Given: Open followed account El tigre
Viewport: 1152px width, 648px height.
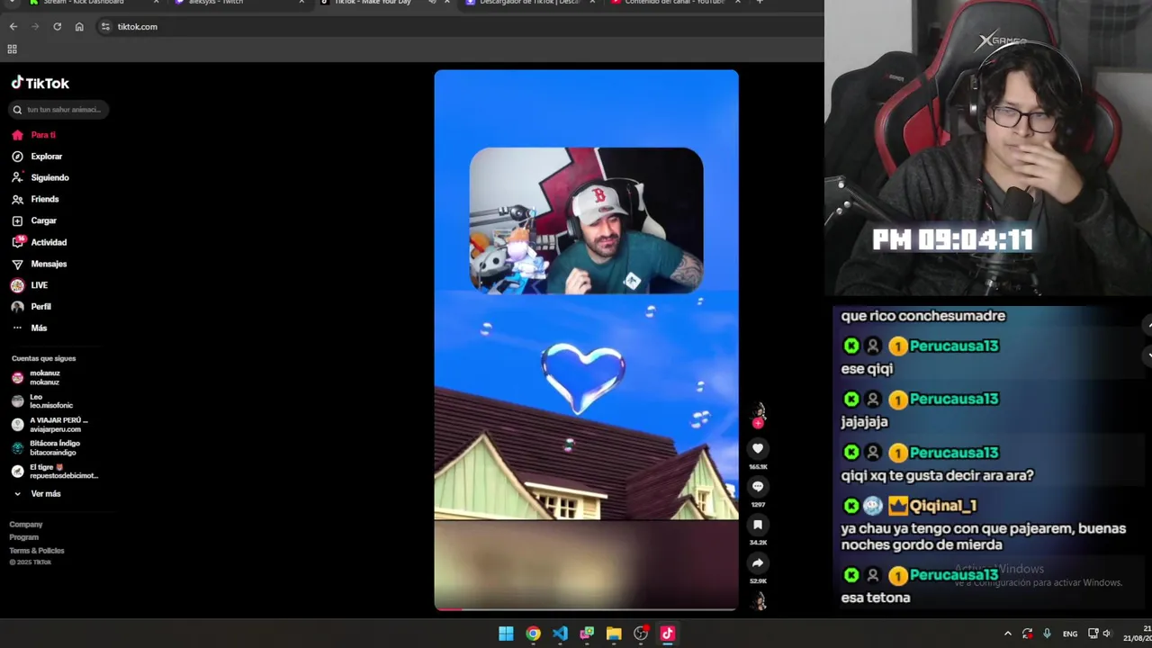Looking at the screenshot, I should pyautogui.click(x=55, y=472).
